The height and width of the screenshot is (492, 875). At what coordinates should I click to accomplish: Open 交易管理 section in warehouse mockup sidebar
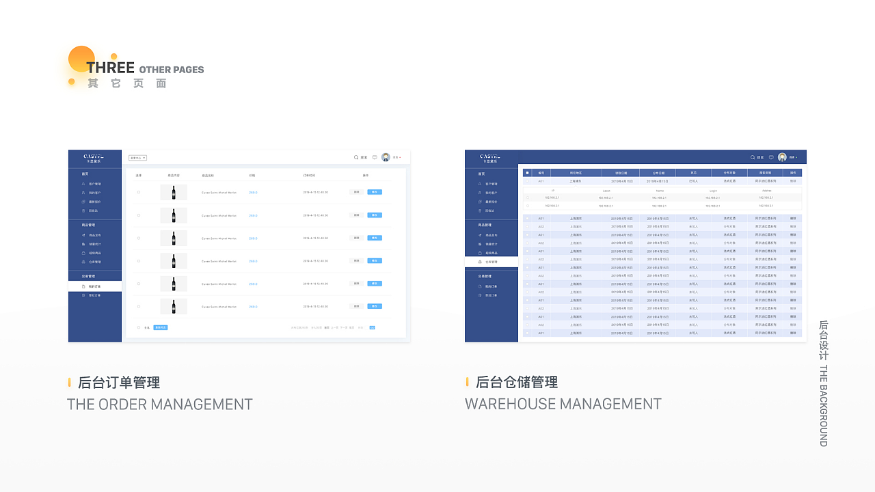[485, 276]
